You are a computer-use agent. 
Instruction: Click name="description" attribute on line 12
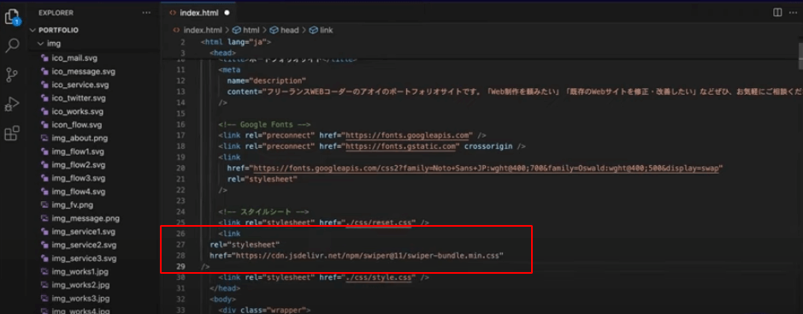click(266, 80)
